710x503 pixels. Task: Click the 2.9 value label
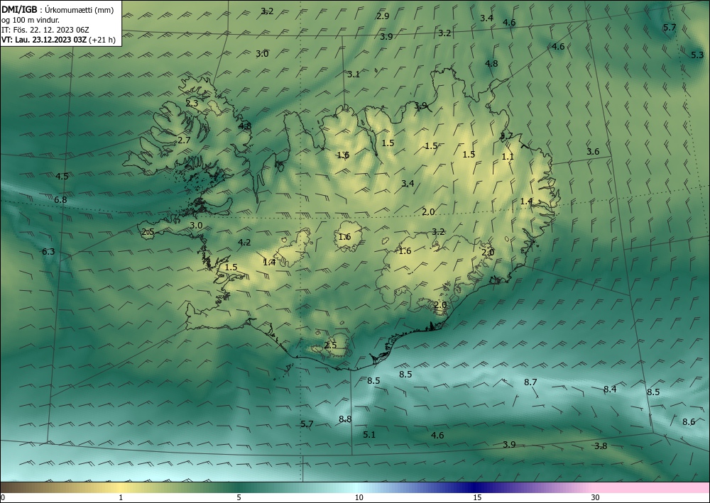pos(383,16)
